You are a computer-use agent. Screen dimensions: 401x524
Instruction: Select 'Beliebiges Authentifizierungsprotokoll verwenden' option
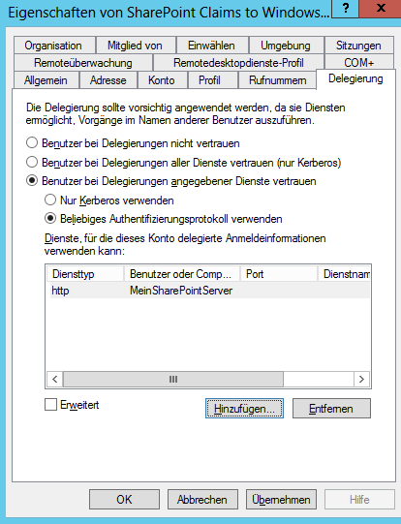click(x=50, y=219)
